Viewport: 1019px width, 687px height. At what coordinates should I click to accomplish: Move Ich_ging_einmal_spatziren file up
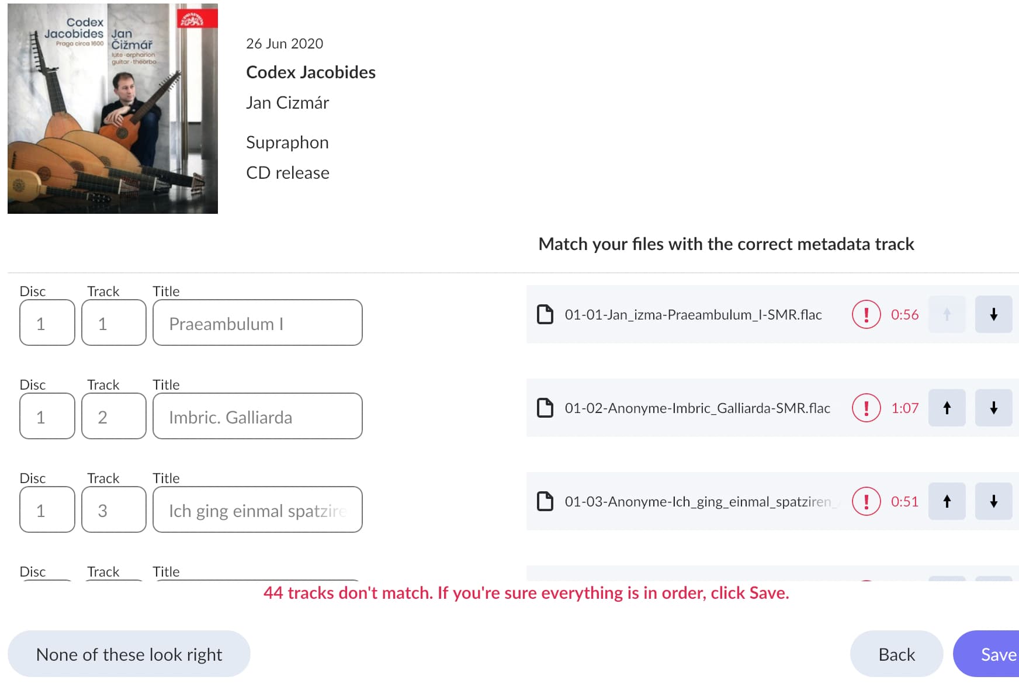pyautogui.click(x=947, y=501)
